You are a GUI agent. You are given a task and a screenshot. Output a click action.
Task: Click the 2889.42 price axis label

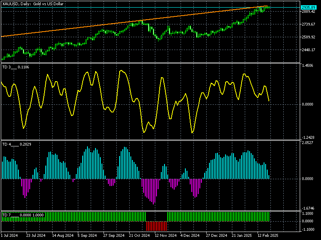point(309,12)
